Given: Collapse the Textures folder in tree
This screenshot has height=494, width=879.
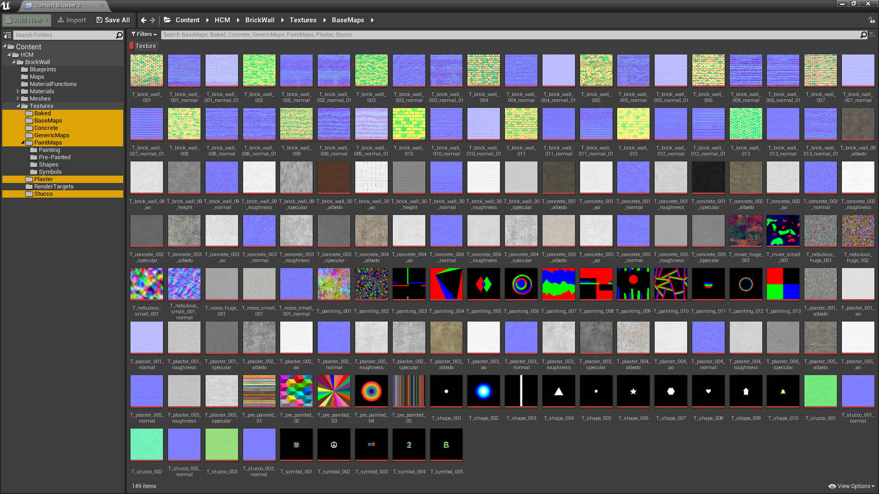Looking at the screenshot, I should 18,106.
